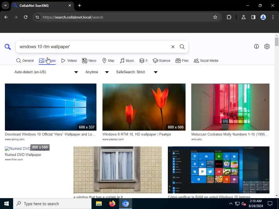Reload the page
The width and height of the screenshot is (279, 209).
click(26, 17)
